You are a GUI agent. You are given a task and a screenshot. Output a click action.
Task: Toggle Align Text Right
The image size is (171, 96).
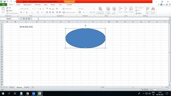point(53,12)
